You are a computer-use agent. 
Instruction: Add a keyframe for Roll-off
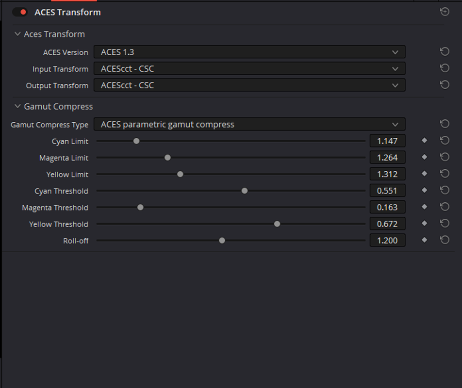[424, 240]
